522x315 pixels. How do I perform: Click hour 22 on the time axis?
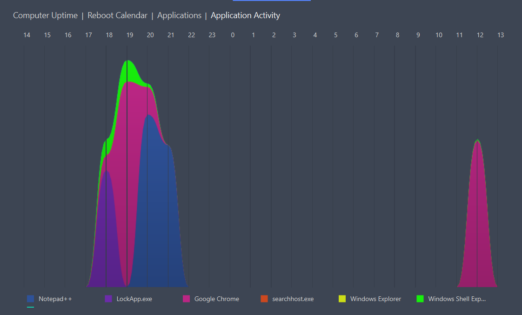pyautogui.click(x=191, y=35)
